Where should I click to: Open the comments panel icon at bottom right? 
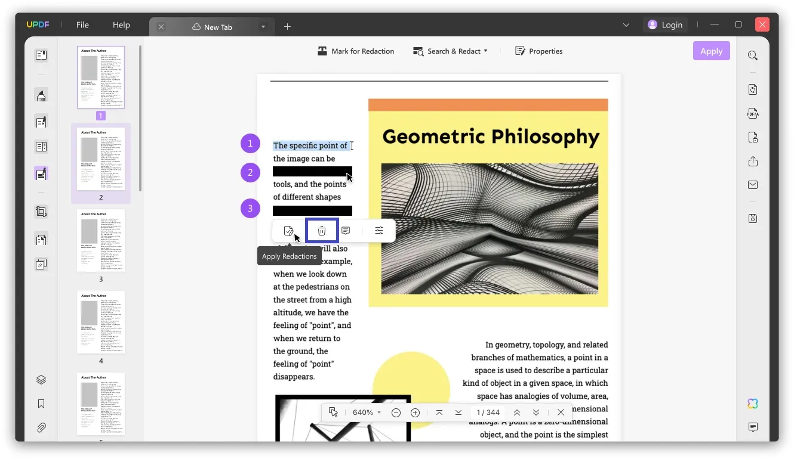coord(753,427)
